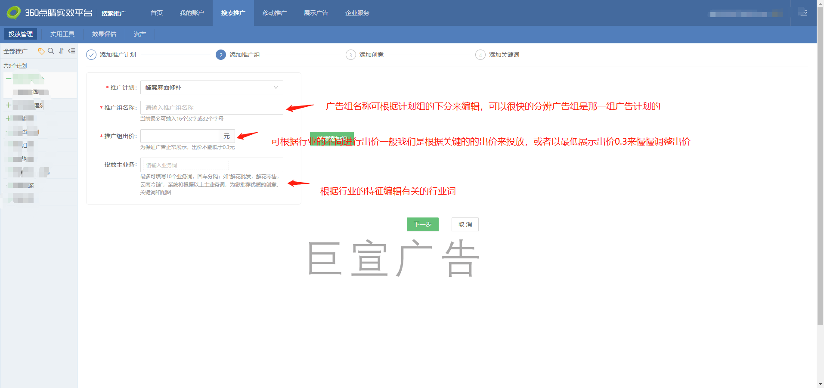Select the 搜索推广 tab in top navigation
Image resolution: width=824 pixels, height=388 pixels.
[233, 13]
